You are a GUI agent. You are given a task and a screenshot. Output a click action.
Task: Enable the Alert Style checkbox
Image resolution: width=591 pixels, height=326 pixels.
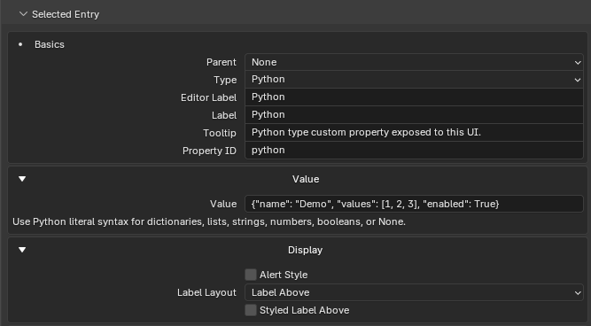coord(251,275)
